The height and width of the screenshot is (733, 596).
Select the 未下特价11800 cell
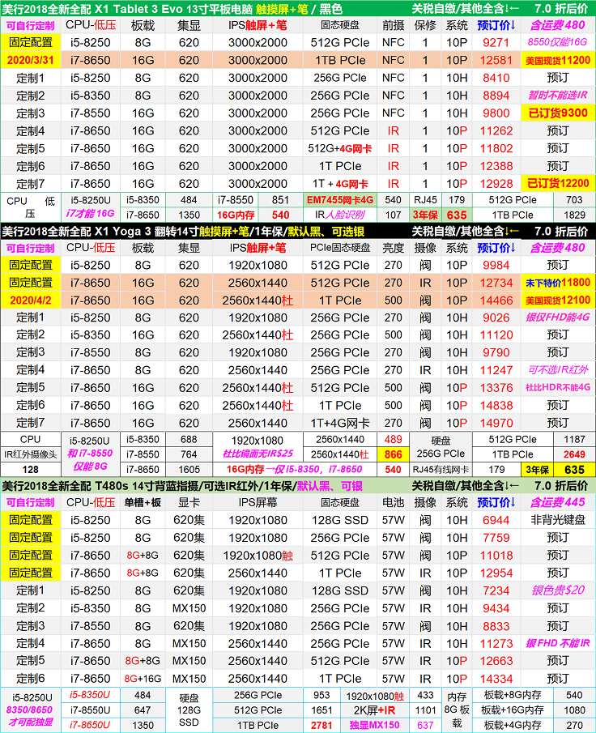point(557,283)
